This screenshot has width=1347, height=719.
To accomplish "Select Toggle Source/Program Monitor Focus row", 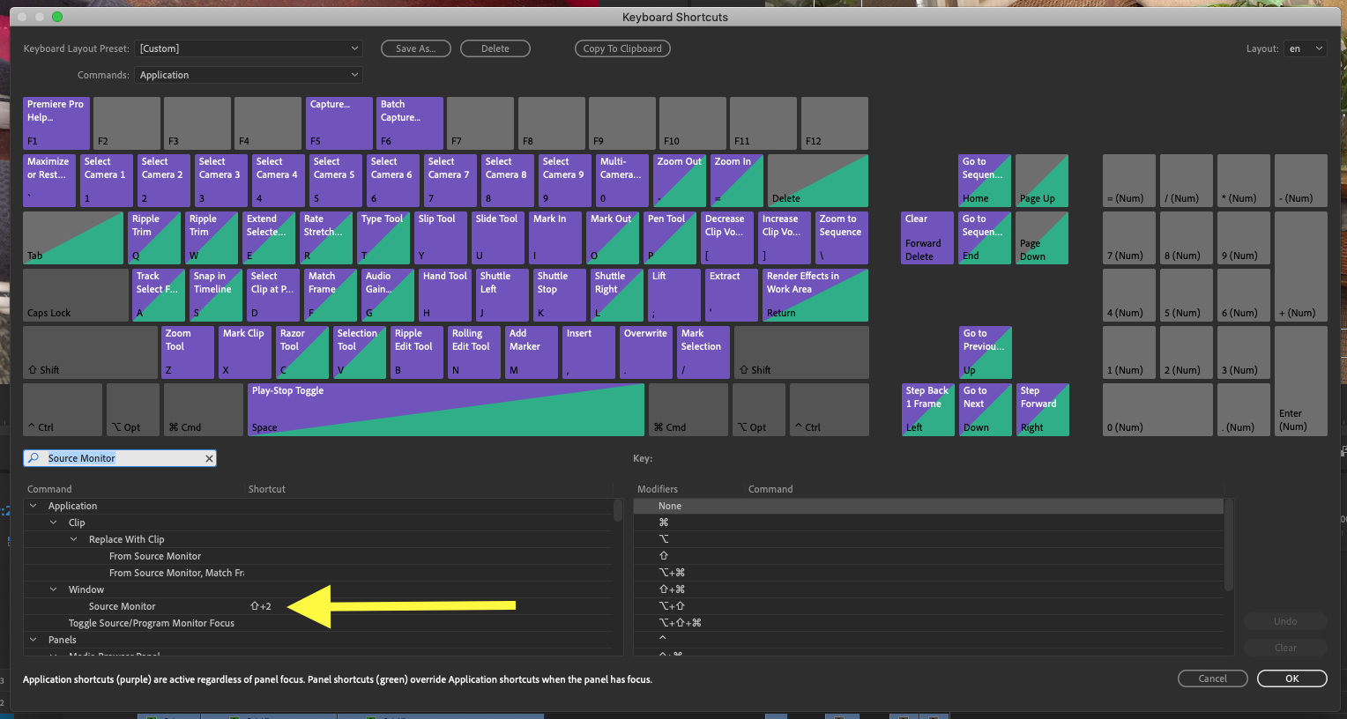I will coord(318,623).
